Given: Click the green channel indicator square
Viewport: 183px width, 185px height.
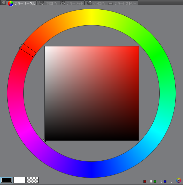Looking at the screenshot, I should [155, 181].
